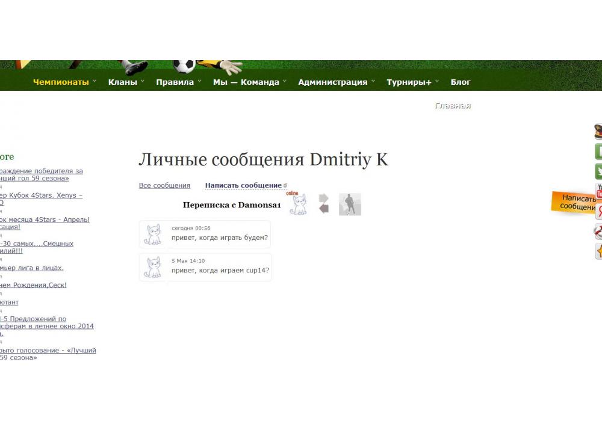Click the bold Написать сообщение link
Image resolution: width=602 pixels, height=421 pixels.
click(x=243, y=185)
